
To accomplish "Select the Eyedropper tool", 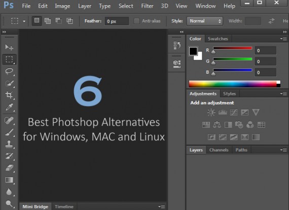I will 9,107.
